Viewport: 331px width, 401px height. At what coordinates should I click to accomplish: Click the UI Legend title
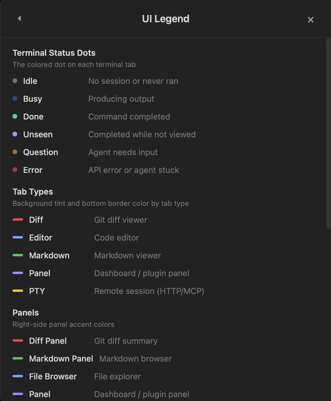click(165, 18)
